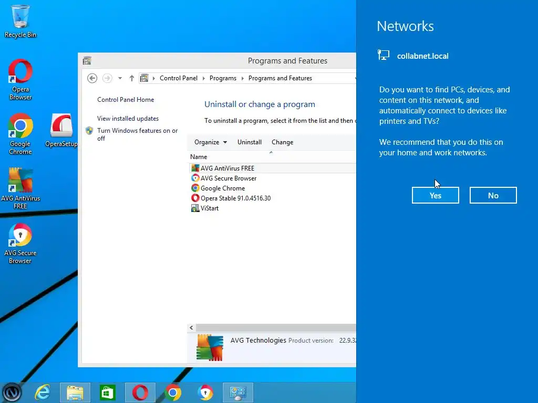This screenshot has width=538, height=403.
Task: Click the collabnet.local network icon
Action: [383, 55]
